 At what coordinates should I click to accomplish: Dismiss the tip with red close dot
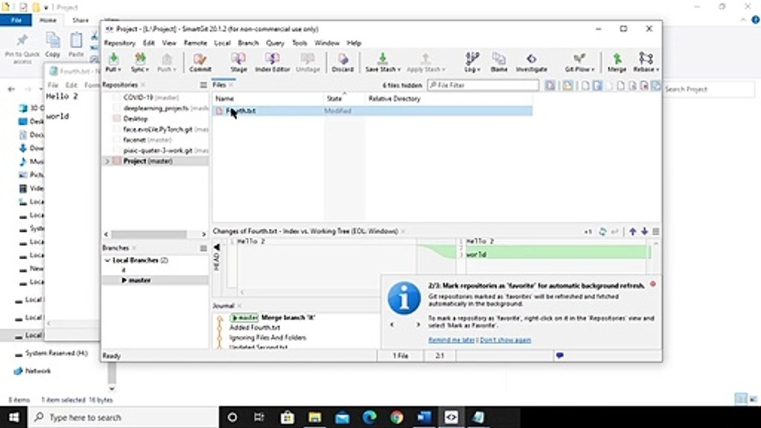pyautogui.click(x=653, y=284)
